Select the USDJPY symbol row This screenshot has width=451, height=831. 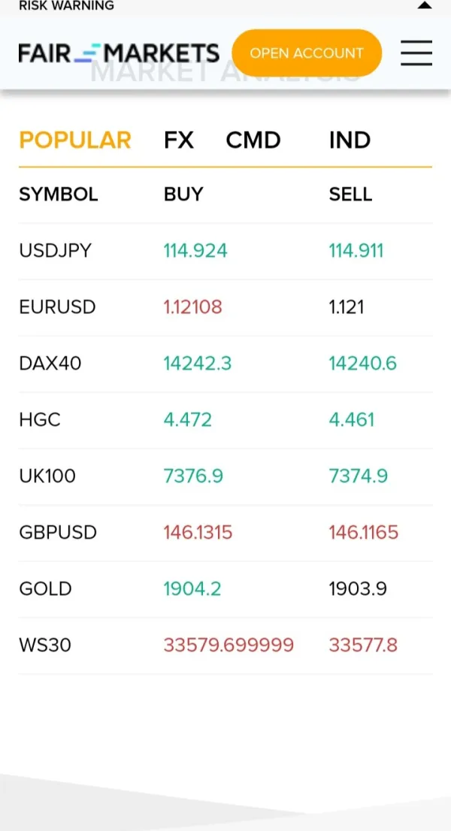pyautogui.click(x=55, y=251)
